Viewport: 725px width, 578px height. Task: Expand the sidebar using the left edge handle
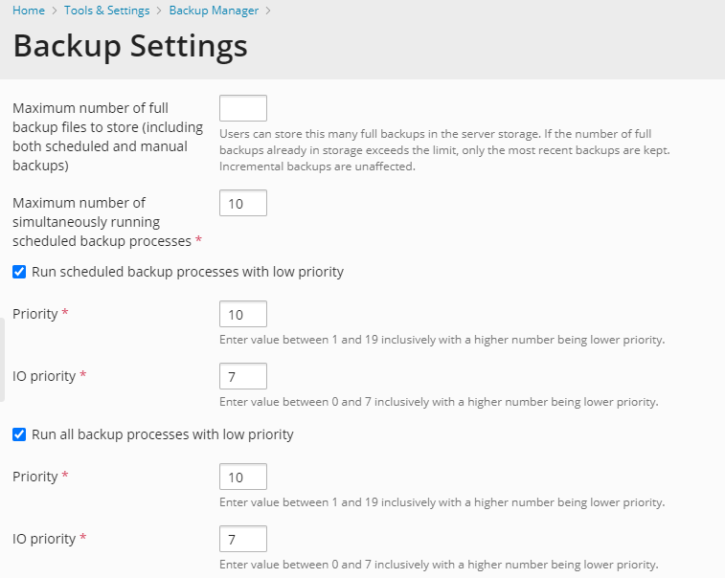coord(3,352)
